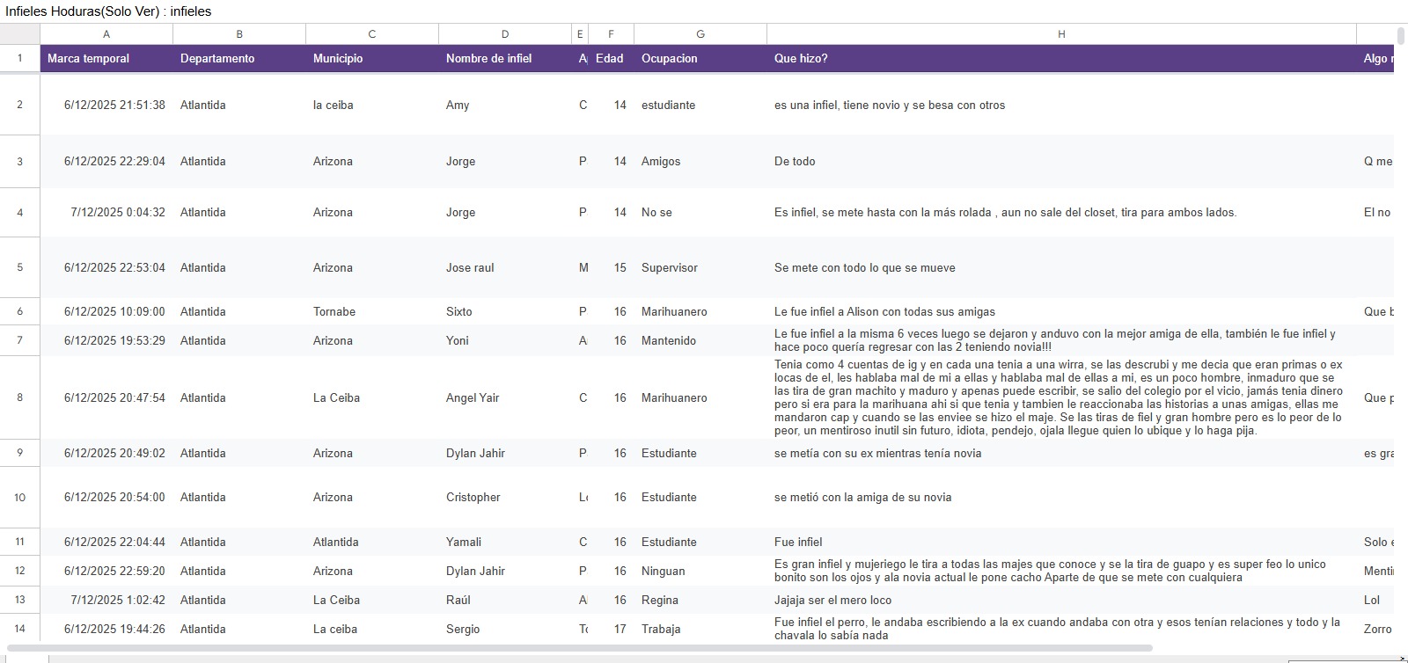Click the 'Marca temporal' header cell
The image size is (1408, 663).
(106, 59)
